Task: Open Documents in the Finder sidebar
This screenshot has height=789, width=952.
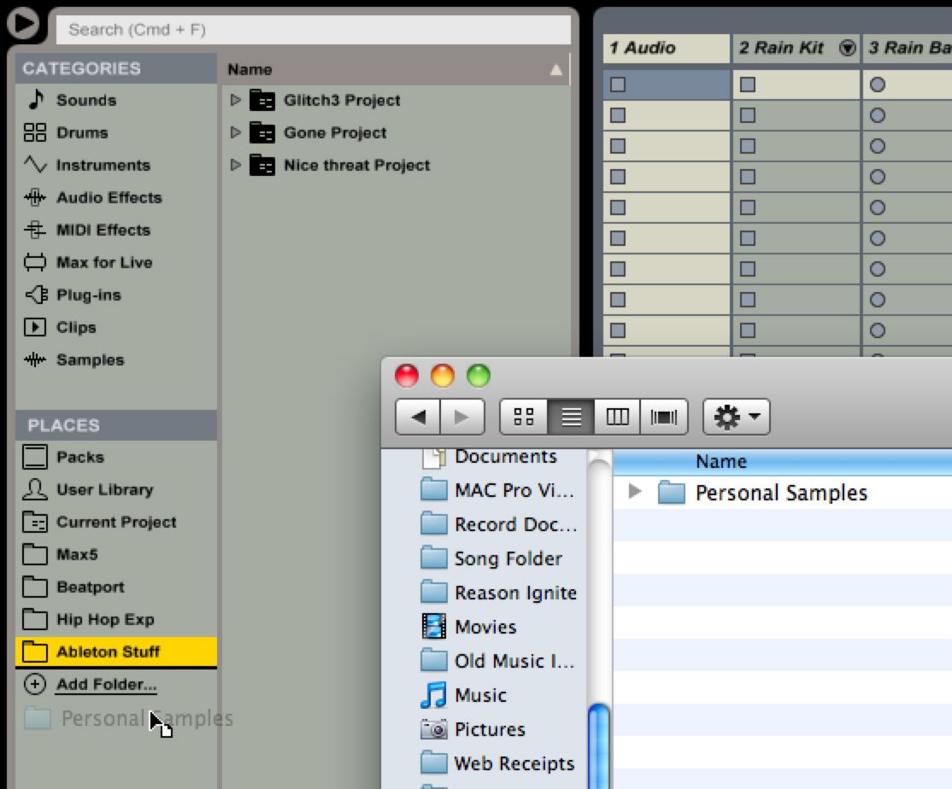Action: click(x=490, y=457)
